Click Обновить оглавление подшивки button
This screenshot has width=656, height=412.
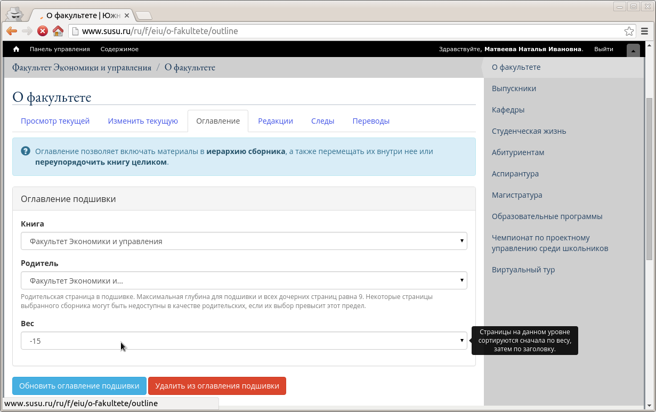tap(79, 386)
